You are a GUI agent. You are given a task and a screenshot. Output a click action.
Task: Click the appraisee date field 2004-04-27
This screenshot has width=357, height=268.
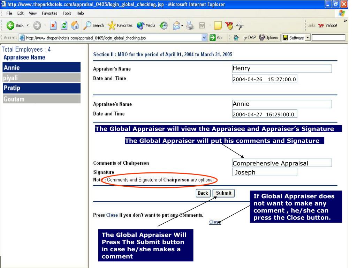(265, 114)
